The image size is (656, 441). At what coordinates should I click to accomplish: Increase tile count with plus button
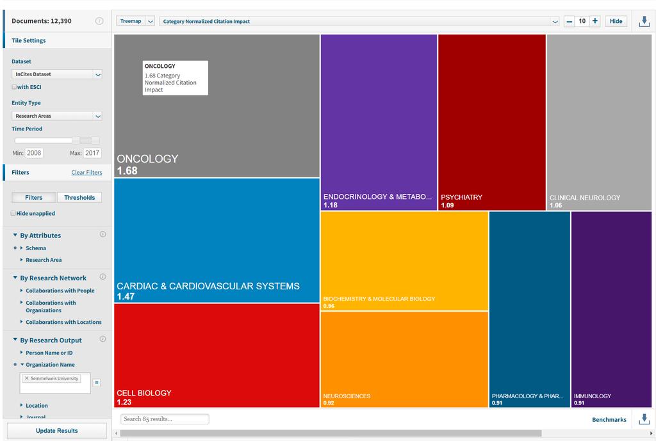coord(595,21)
